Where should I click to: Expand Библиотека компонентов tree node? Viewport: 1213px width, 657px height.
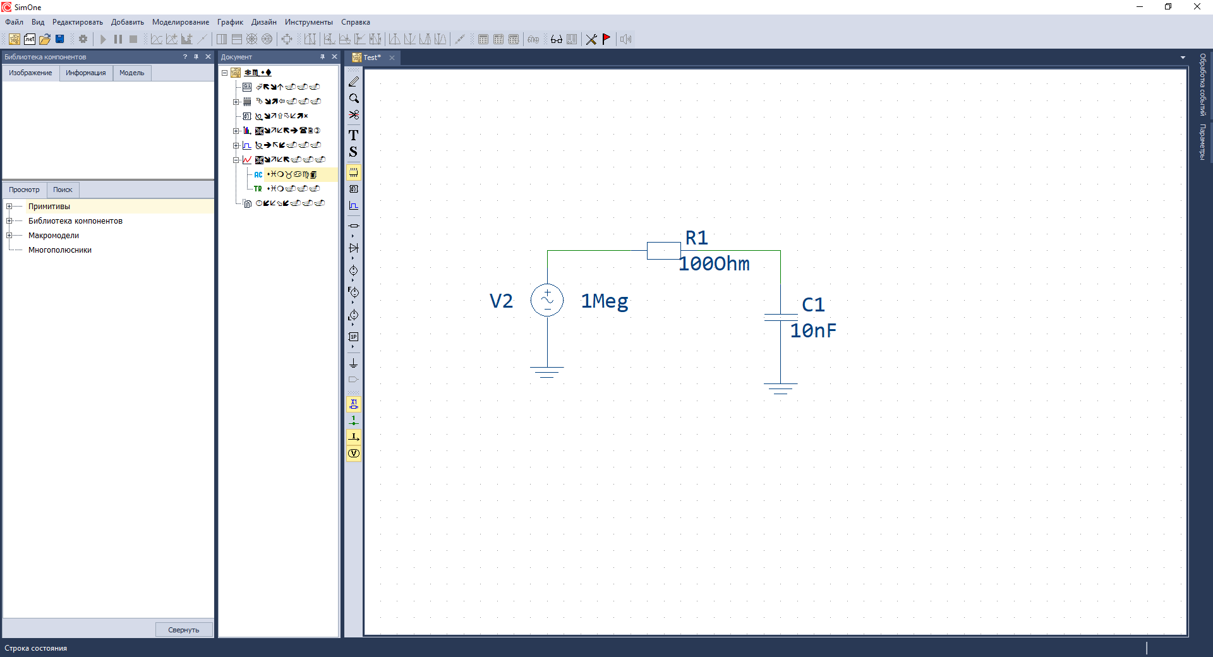[x=9, y=221]
